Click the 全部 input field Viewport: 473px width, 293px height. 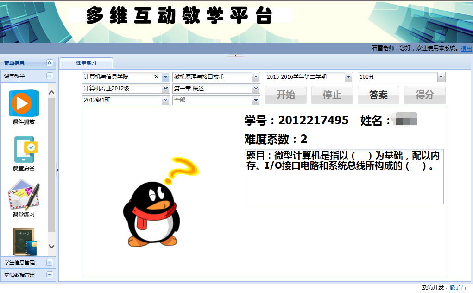pyautogui.click(x=213, y=100)
